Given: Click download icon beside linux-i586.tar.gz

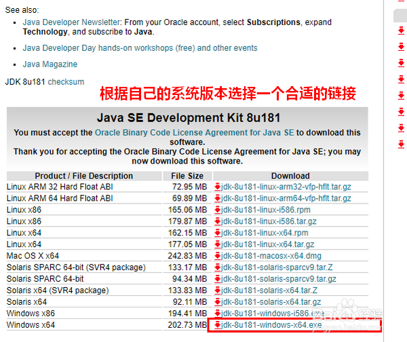Looking at the screenshot, I should [217, 221].
